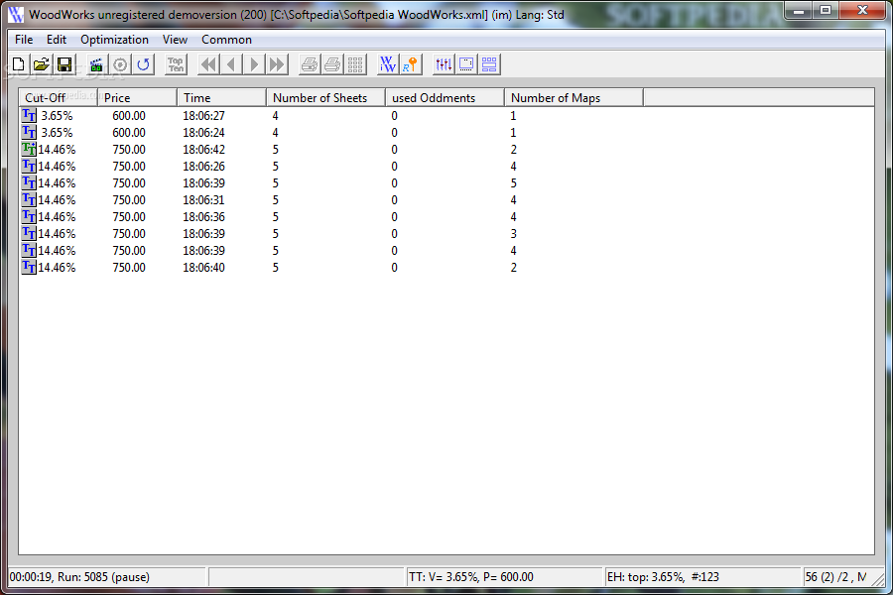Click the TT icon of row 18:06:24
The height and width of the screenshot is (595, 893).
[x=29, y=132]
